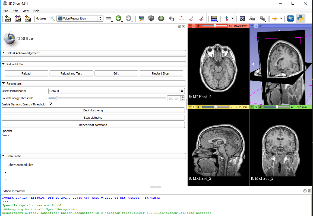
Task: Open the Edit menu
Action: coord(15,11)
